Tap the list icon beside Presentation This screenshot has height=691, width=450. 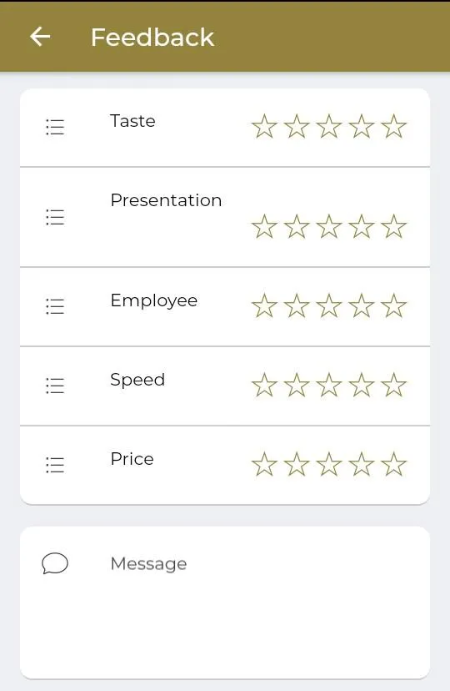pos(55,217)
